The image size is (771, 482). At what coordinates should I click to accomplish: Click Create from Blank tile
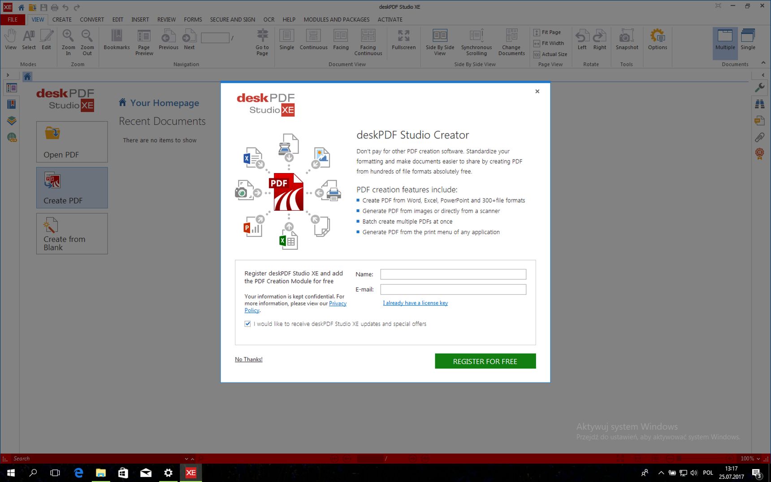(72, 234)
